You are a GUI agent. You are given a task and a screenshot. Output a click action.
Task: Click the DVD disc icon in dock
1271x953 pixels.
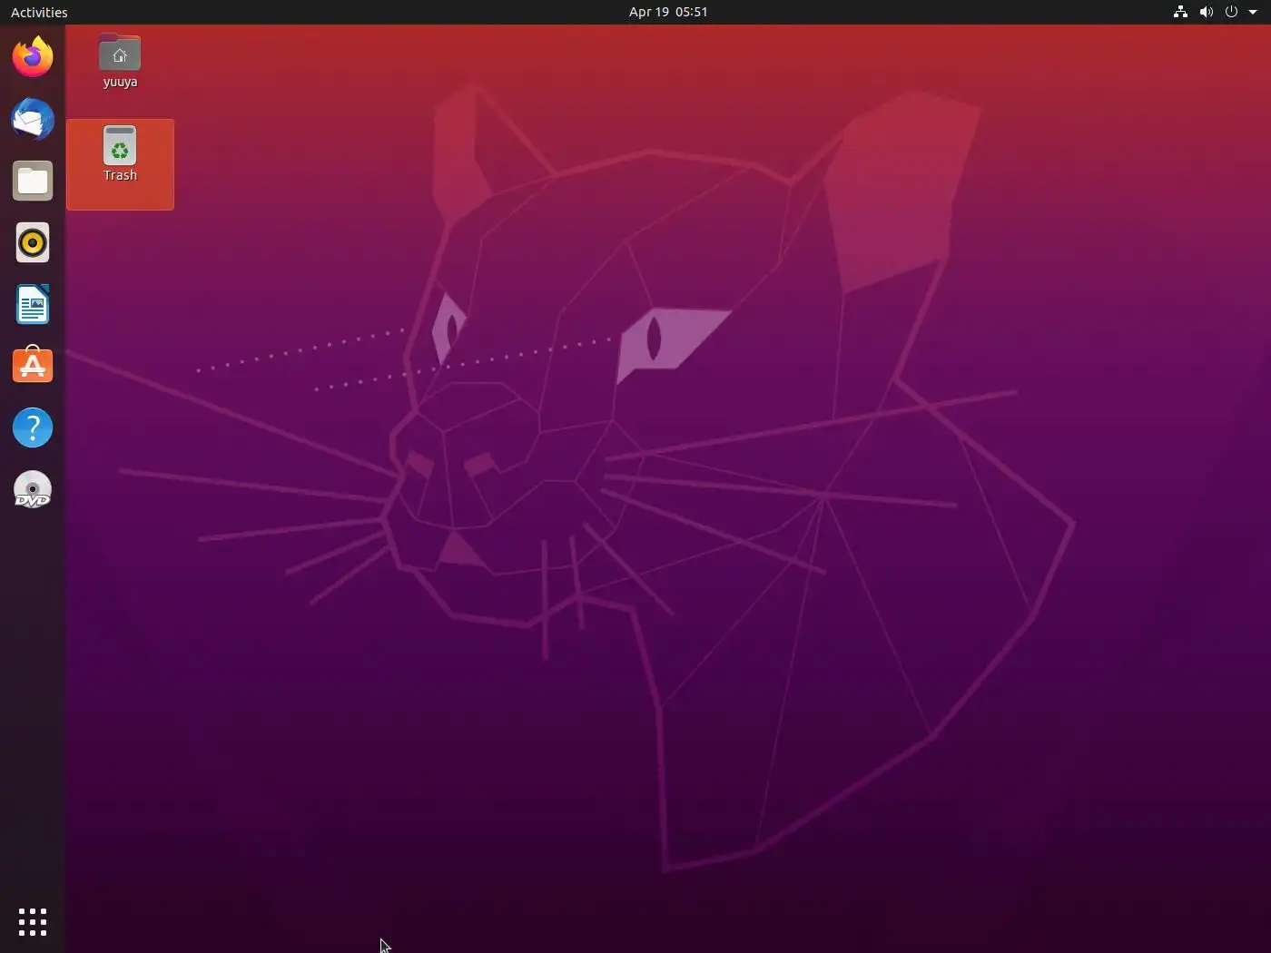[33, 489]
